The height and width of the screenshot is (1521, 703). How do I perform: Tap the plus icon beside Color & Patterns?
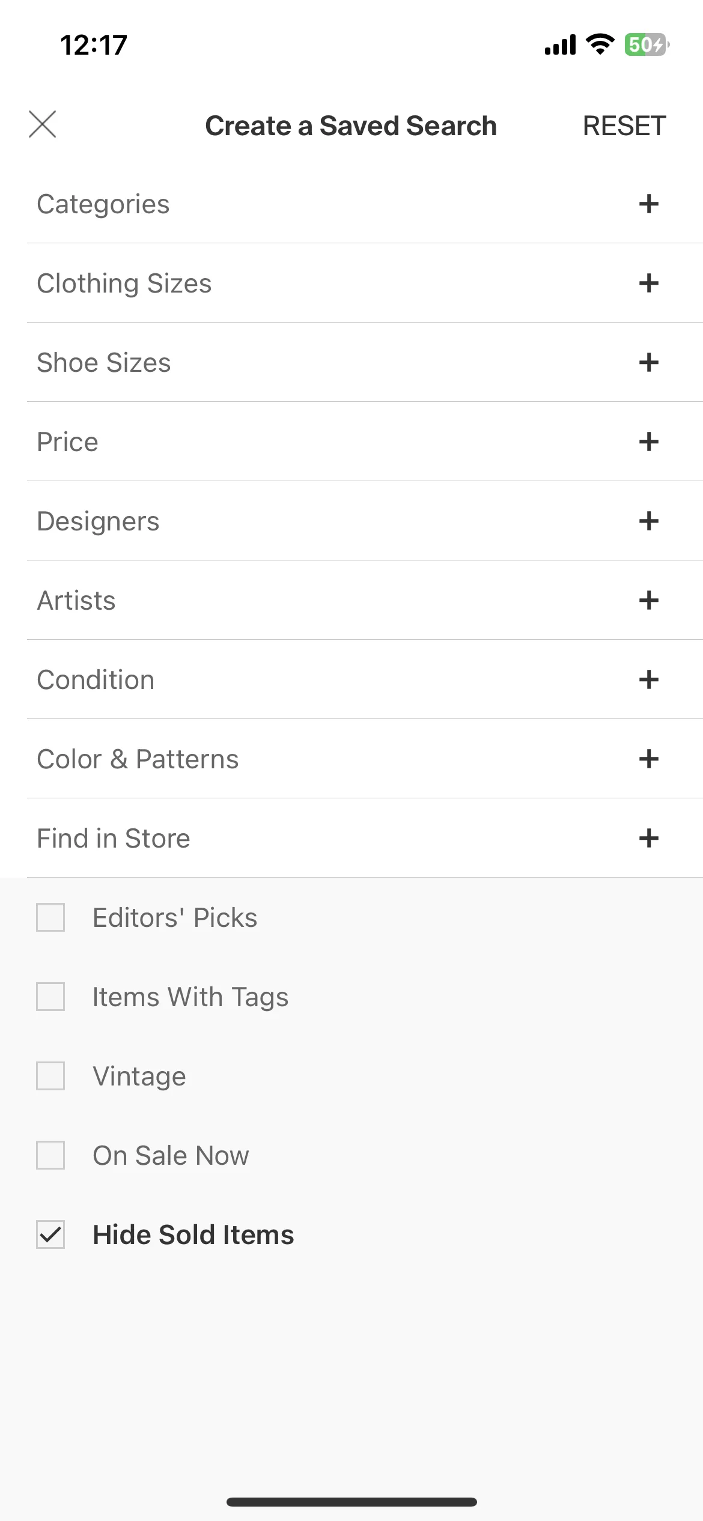pos(648,759)
